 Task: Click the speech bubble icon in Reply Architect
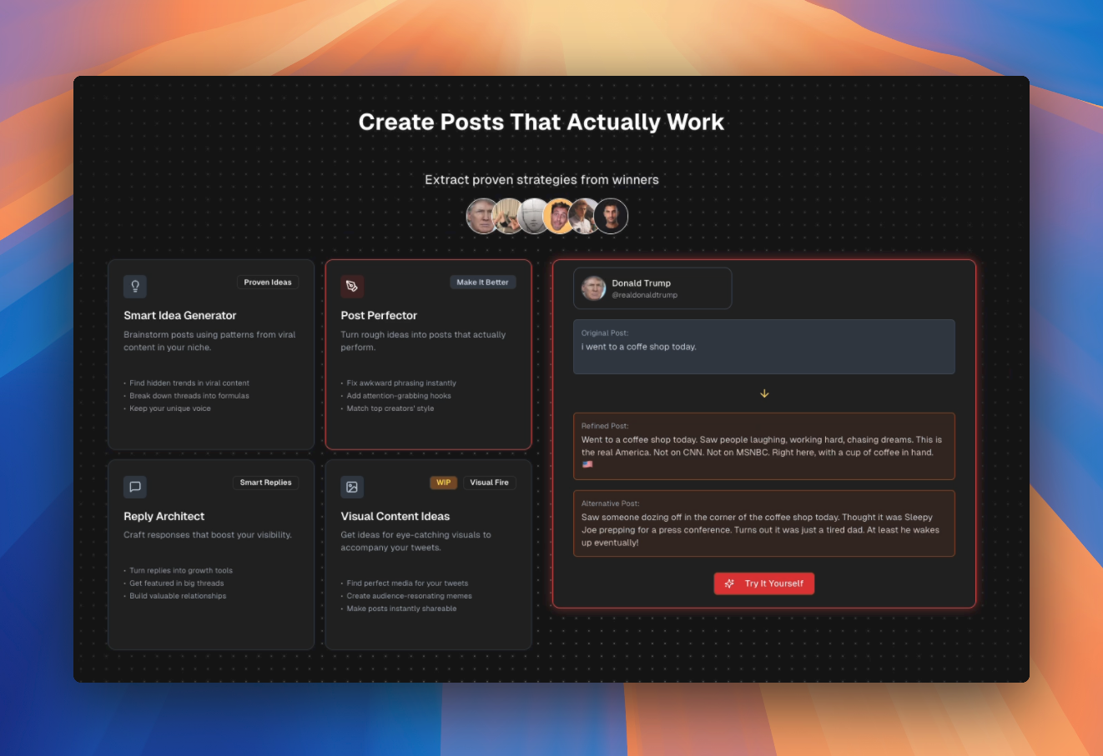coord(135,487)
